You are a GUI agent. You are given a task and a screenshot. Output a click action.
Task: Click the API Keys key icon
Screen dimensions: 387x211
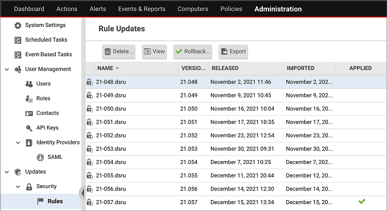click(x=29, y=128)
